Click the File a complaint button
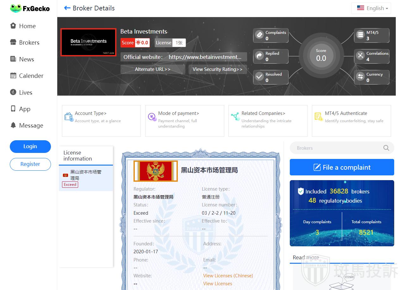 coord(342,167)
